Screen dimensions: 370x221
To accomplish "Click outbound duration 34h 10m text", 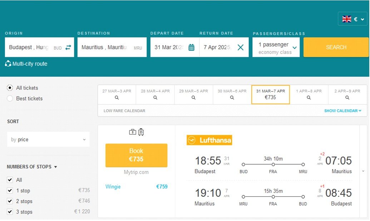I will pos(273,159).
